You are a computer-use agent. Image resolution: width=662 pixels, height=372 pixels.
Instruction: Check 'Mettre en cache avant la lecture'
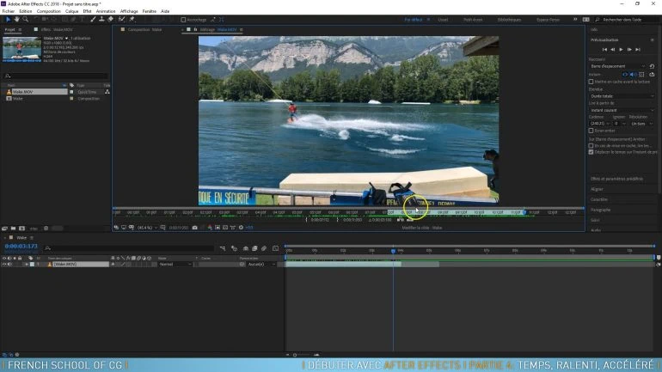click(x=592, y=82)
